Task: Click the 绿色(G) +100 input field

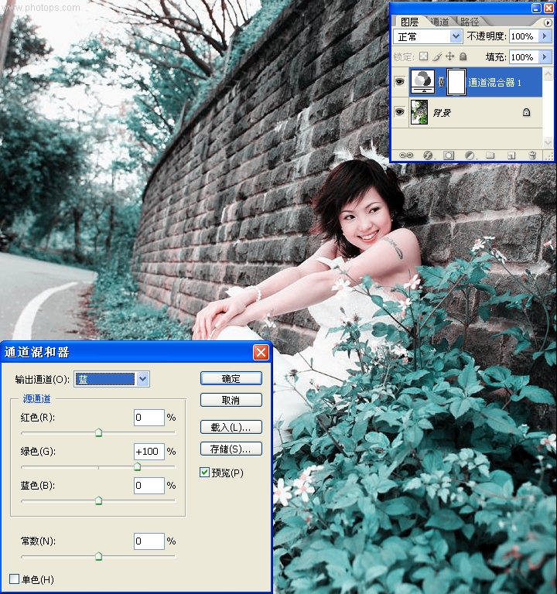Action: 149,452
